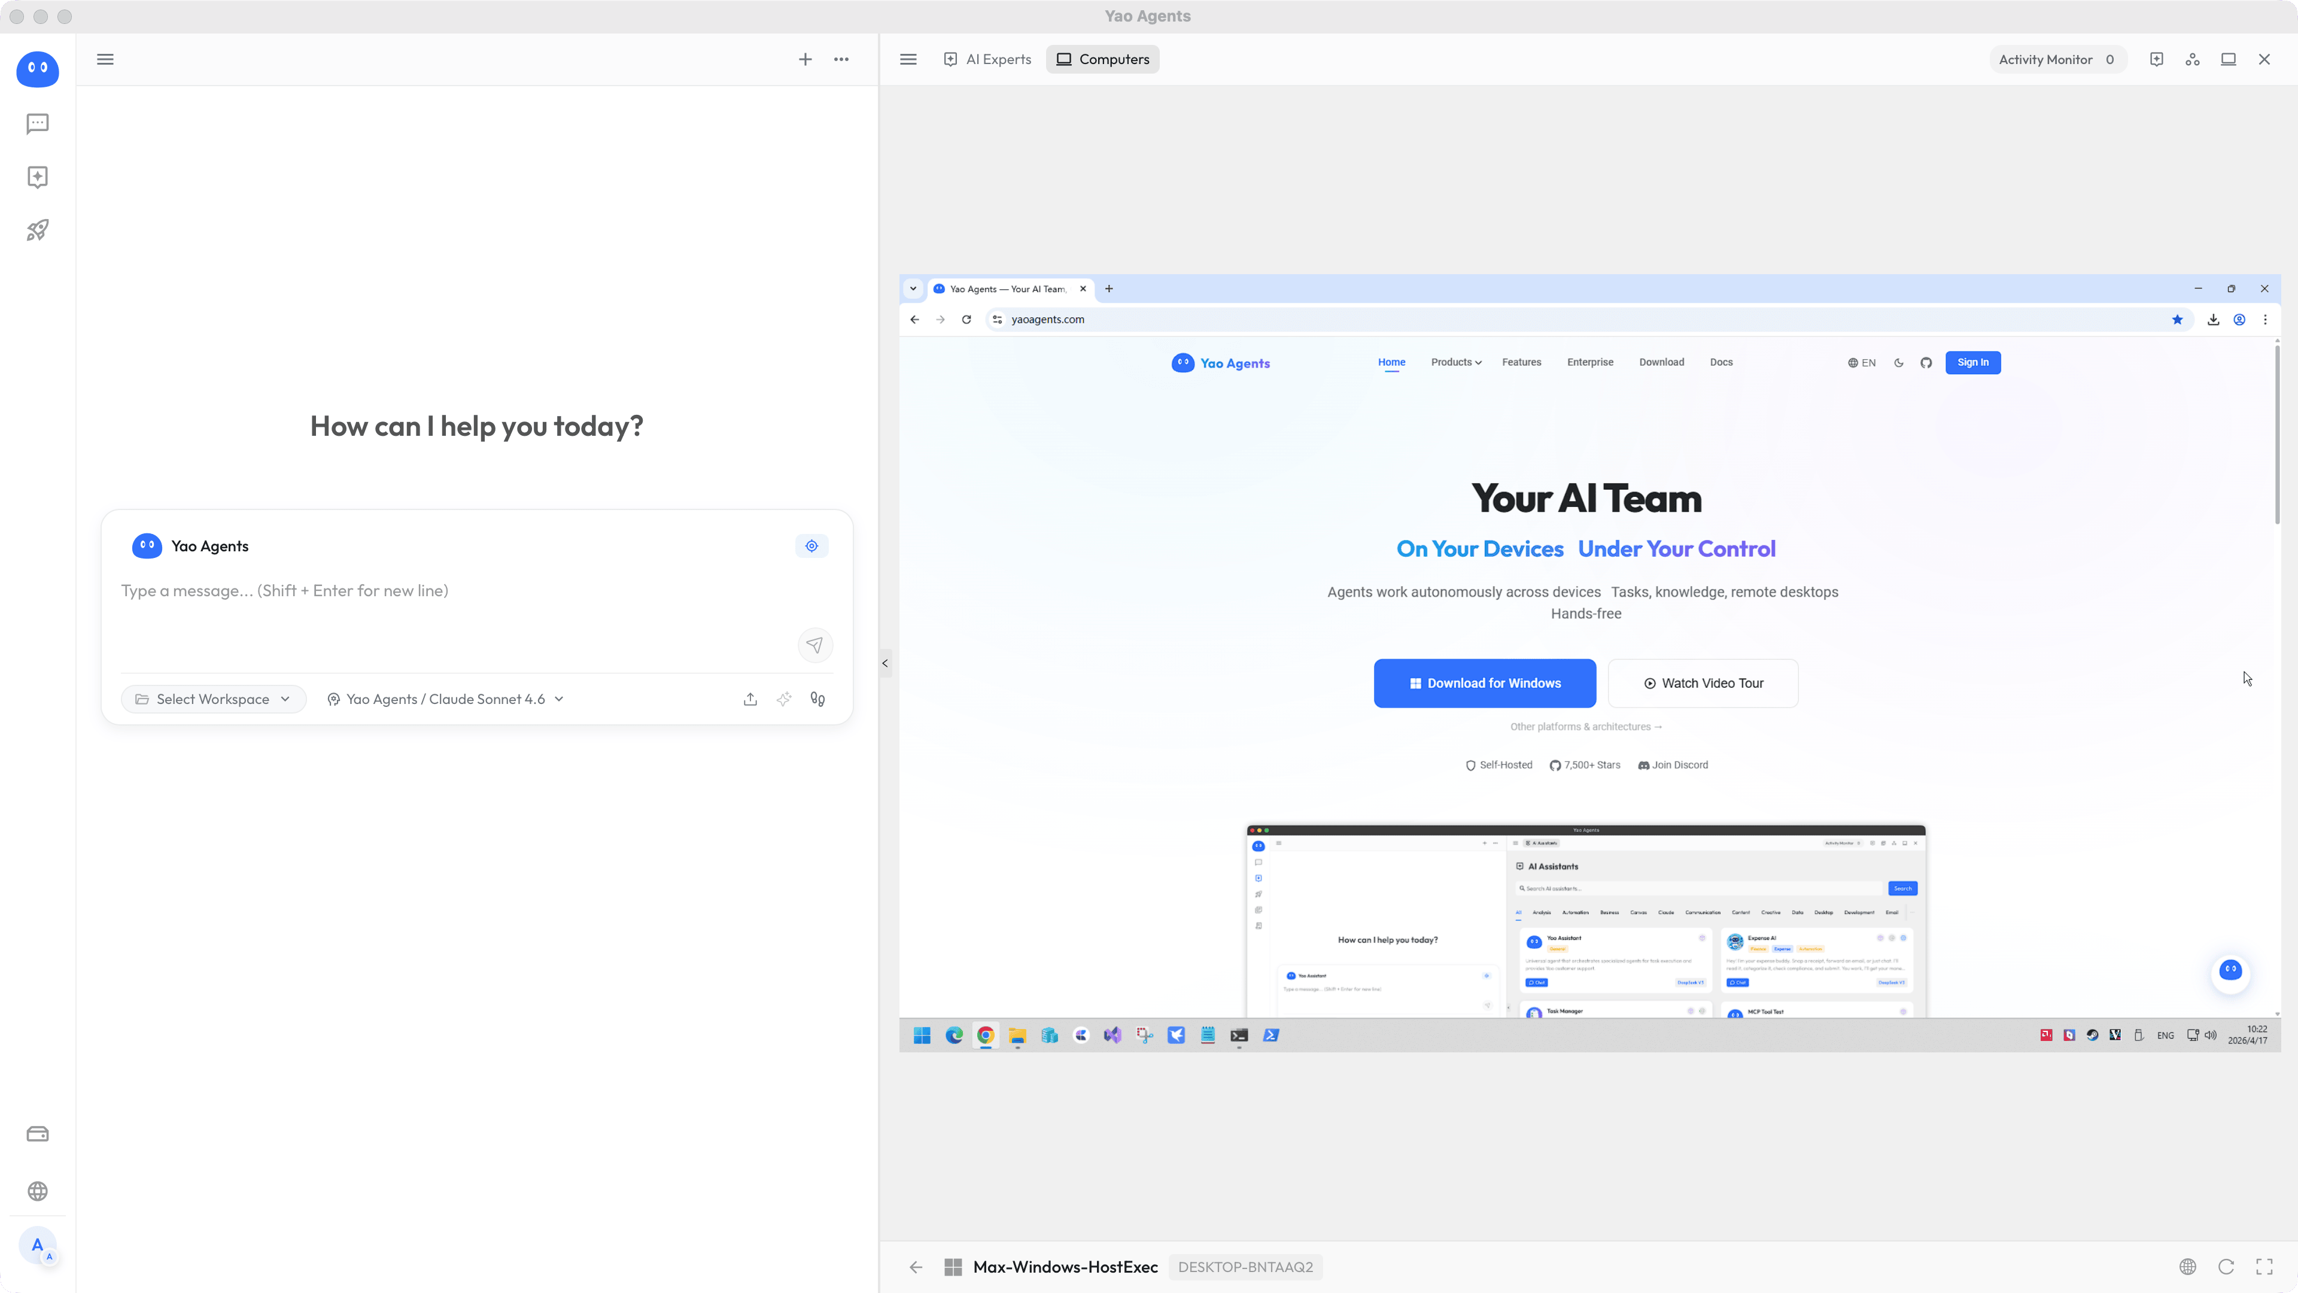Click Home in website navigation
The width and height of the screenshot is (2298, 1293).
[1391, 362]
